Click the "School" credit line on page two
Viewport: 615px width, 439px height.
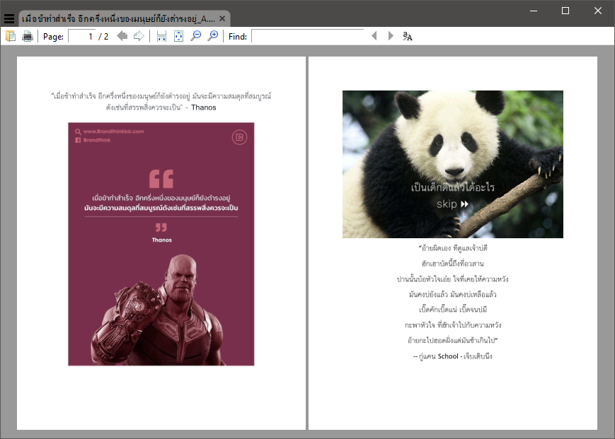pos(453,356)
